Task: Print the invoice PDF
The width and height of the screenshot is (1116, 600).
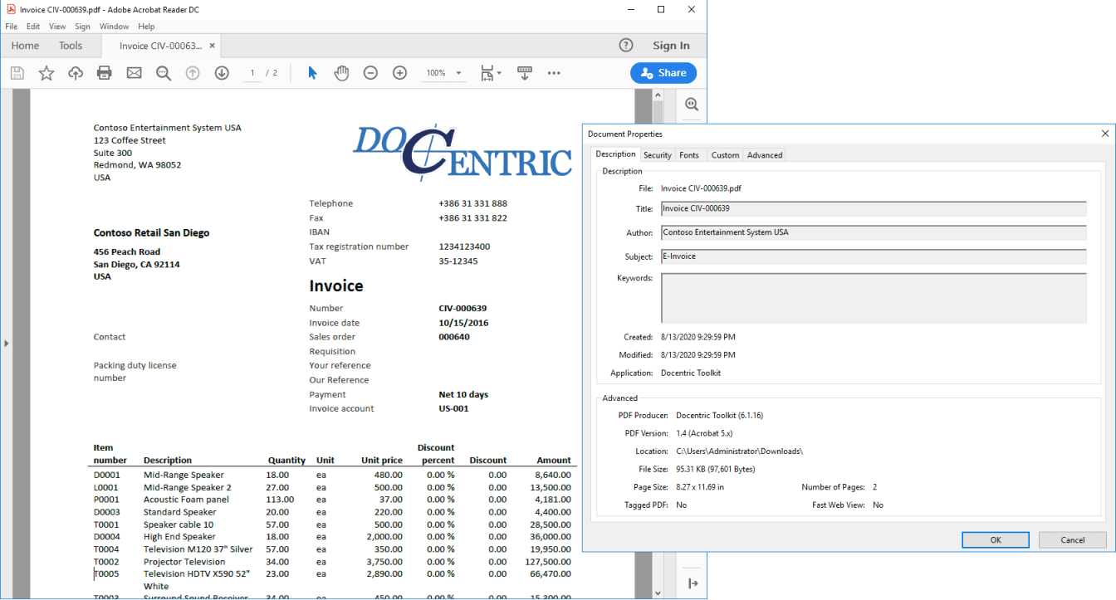Action: coord(104,73)
